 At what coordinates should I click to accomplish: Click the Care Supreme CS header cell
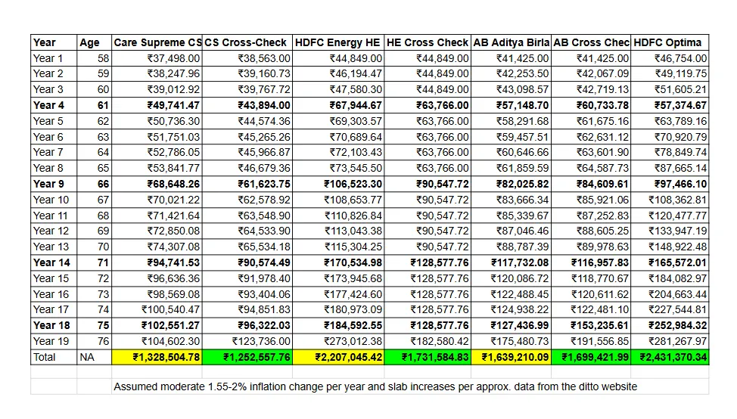pos(157,42)
